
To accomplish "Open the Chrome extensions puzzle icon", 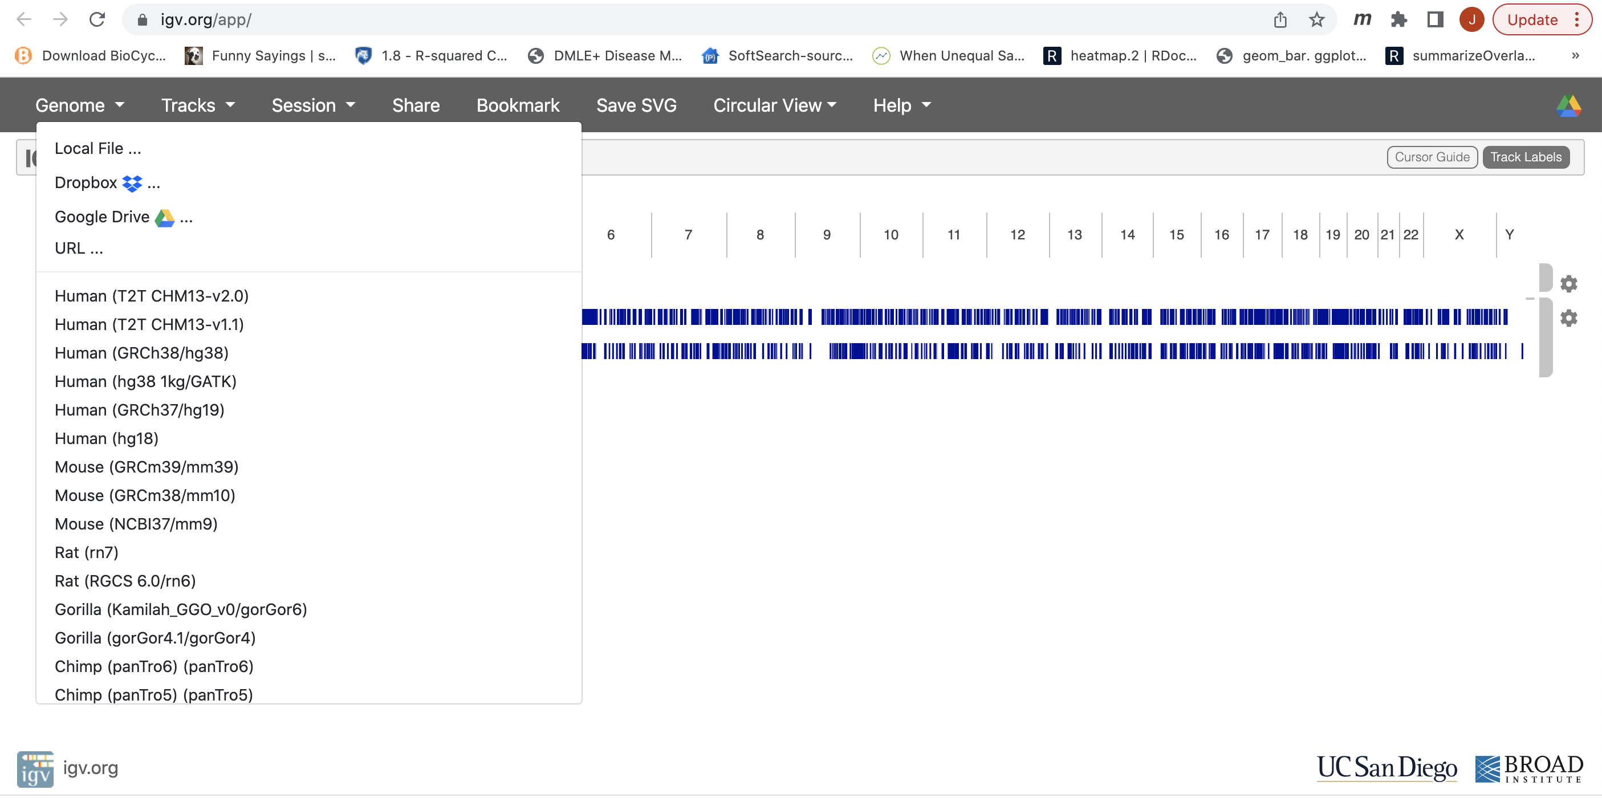I will point(1398,20).
